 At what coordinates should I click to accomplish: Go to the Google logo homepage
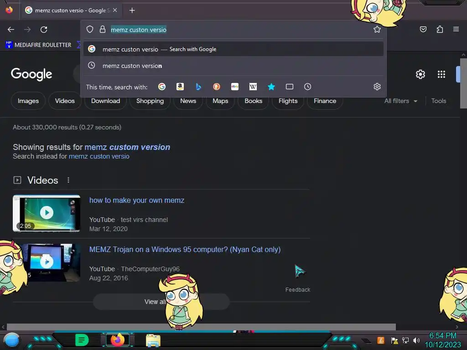31,74
